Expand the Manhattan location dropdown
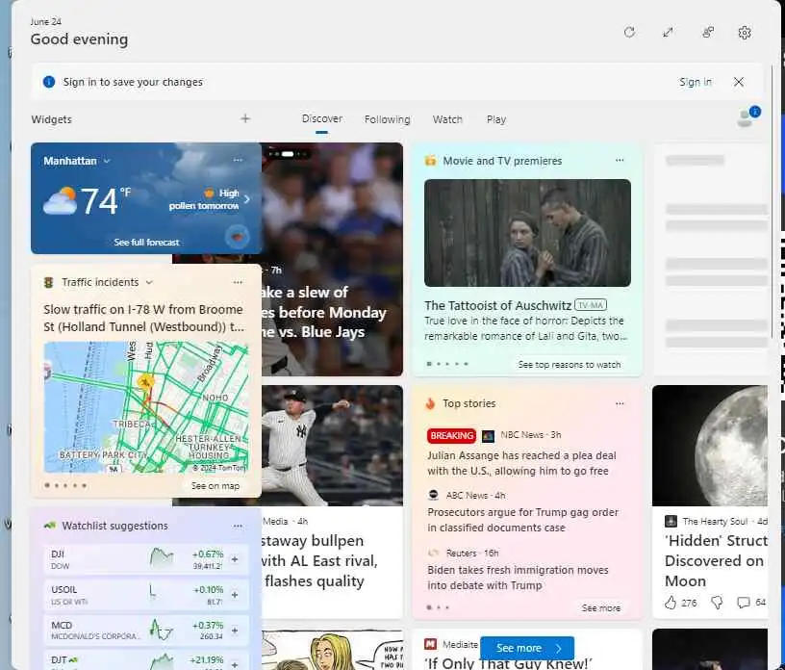This screenshot has width=785, height=670. coord(107,161)
